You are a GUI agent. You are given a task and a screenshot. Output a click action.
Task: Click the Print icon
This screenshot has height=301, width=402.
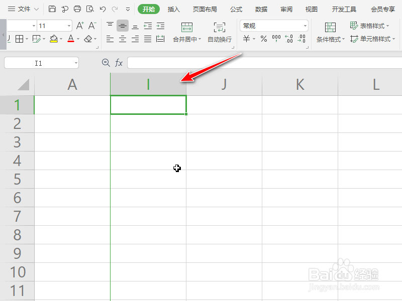coord(77,9)
